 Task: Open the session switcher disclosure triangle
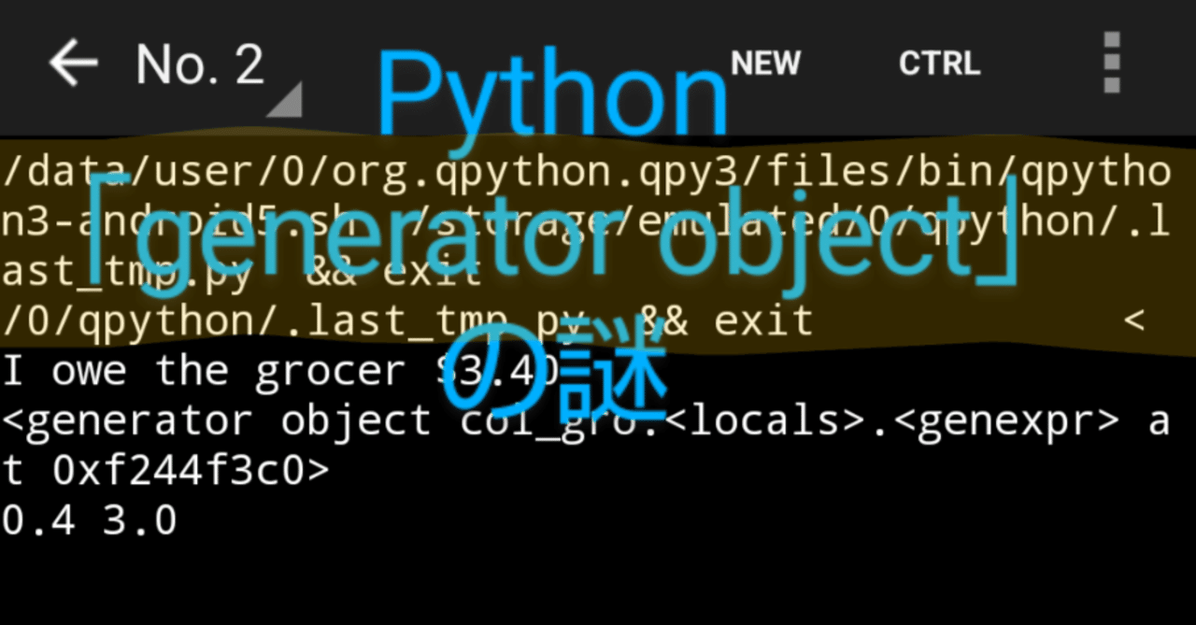(x=288, y=98)
